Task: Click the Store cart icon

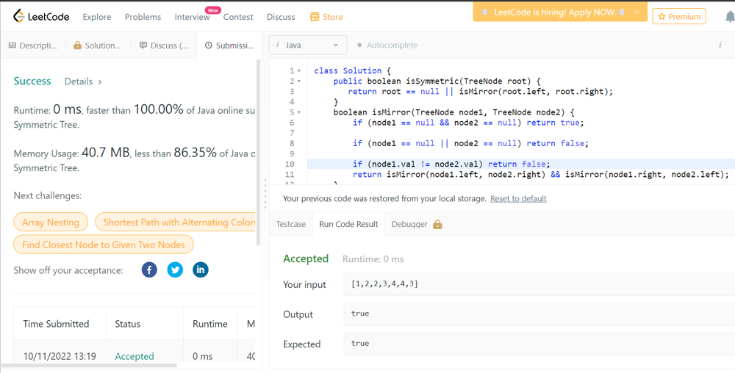Action: (315, 17)
